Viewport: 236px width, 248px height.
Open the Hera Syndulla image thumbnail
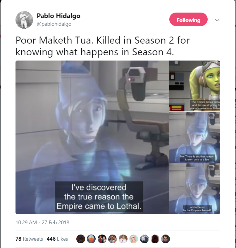[195, 86]
